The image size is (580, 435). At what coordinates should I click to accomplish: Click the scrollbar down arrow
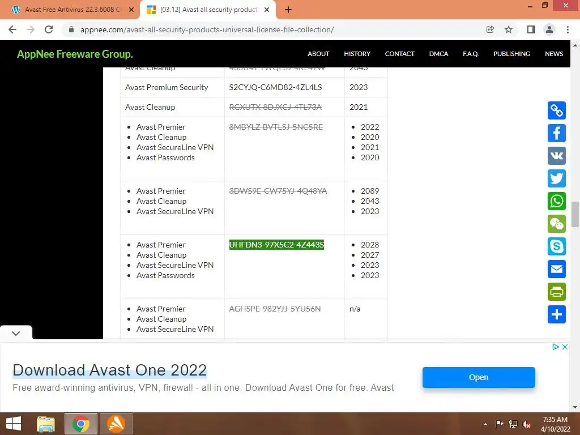(575, 407)
